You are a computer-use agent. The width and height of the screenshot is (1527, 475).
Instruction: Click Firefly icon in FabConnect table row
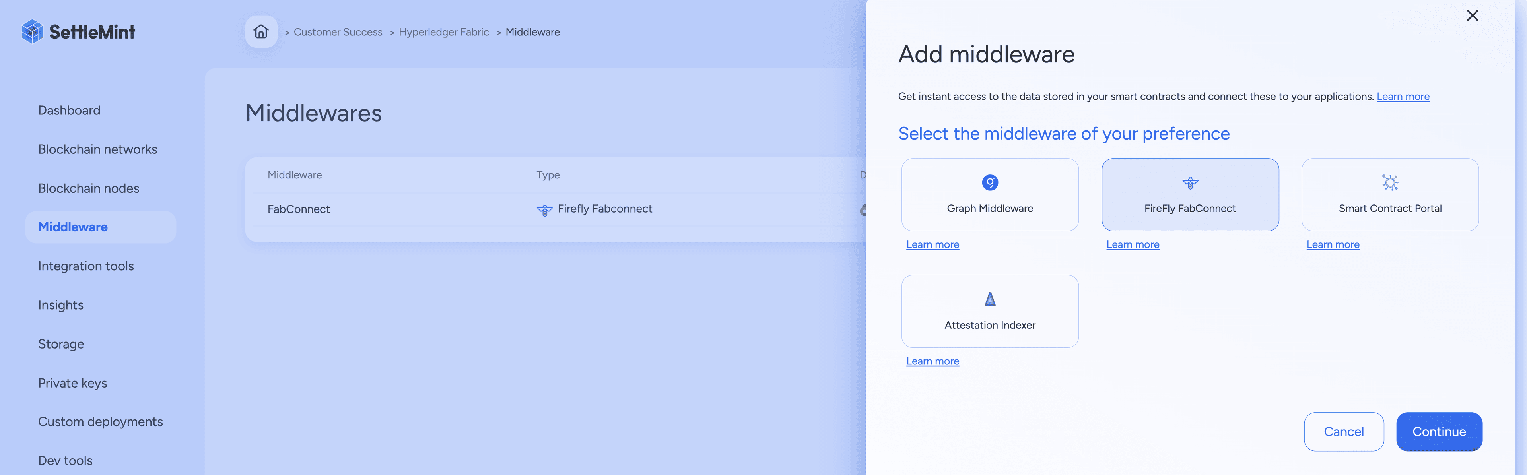tap(544, 209)
